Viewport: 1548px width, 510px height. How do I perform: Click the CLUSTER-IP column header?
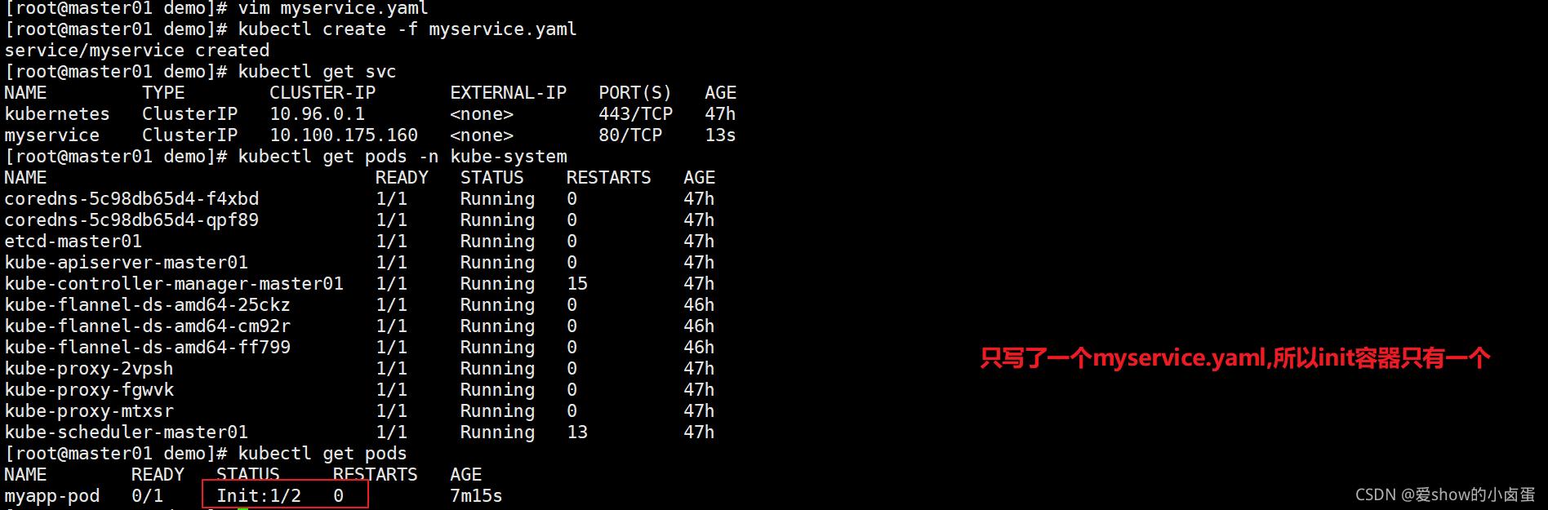[x=322, y=92]
